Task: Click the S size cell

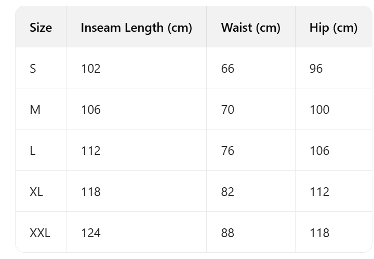Action: (x=33, y=69)
